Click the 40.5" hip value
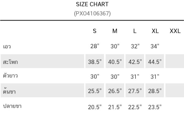Image resolution: width=184 pixels, height=122 pixels. point(115,62)
